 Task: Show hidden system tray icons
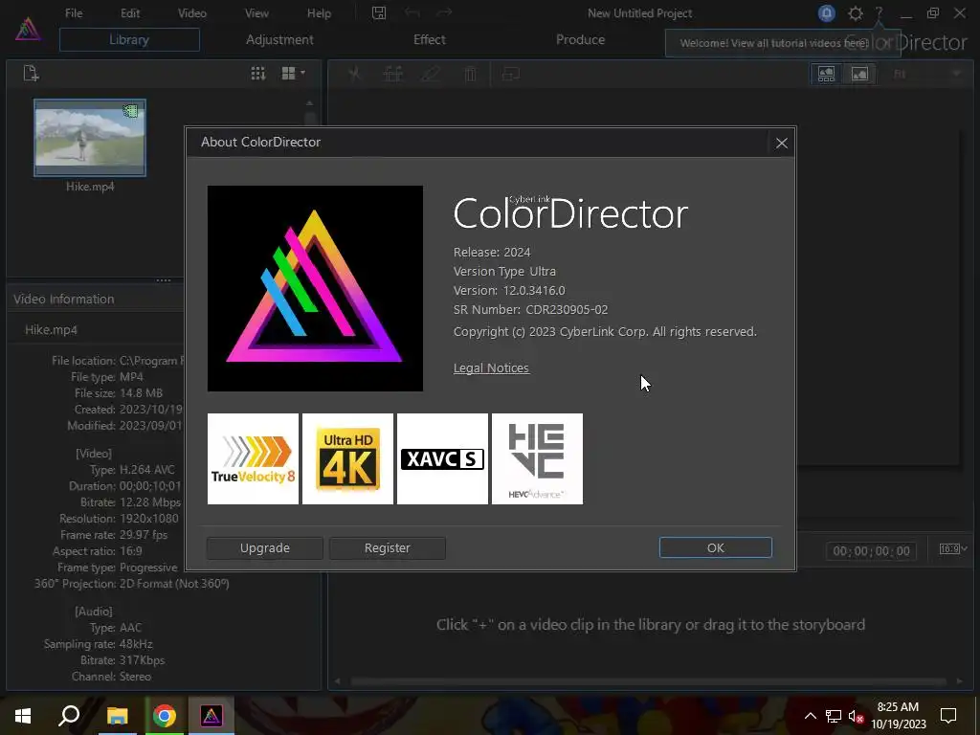(x=810, y=716)
